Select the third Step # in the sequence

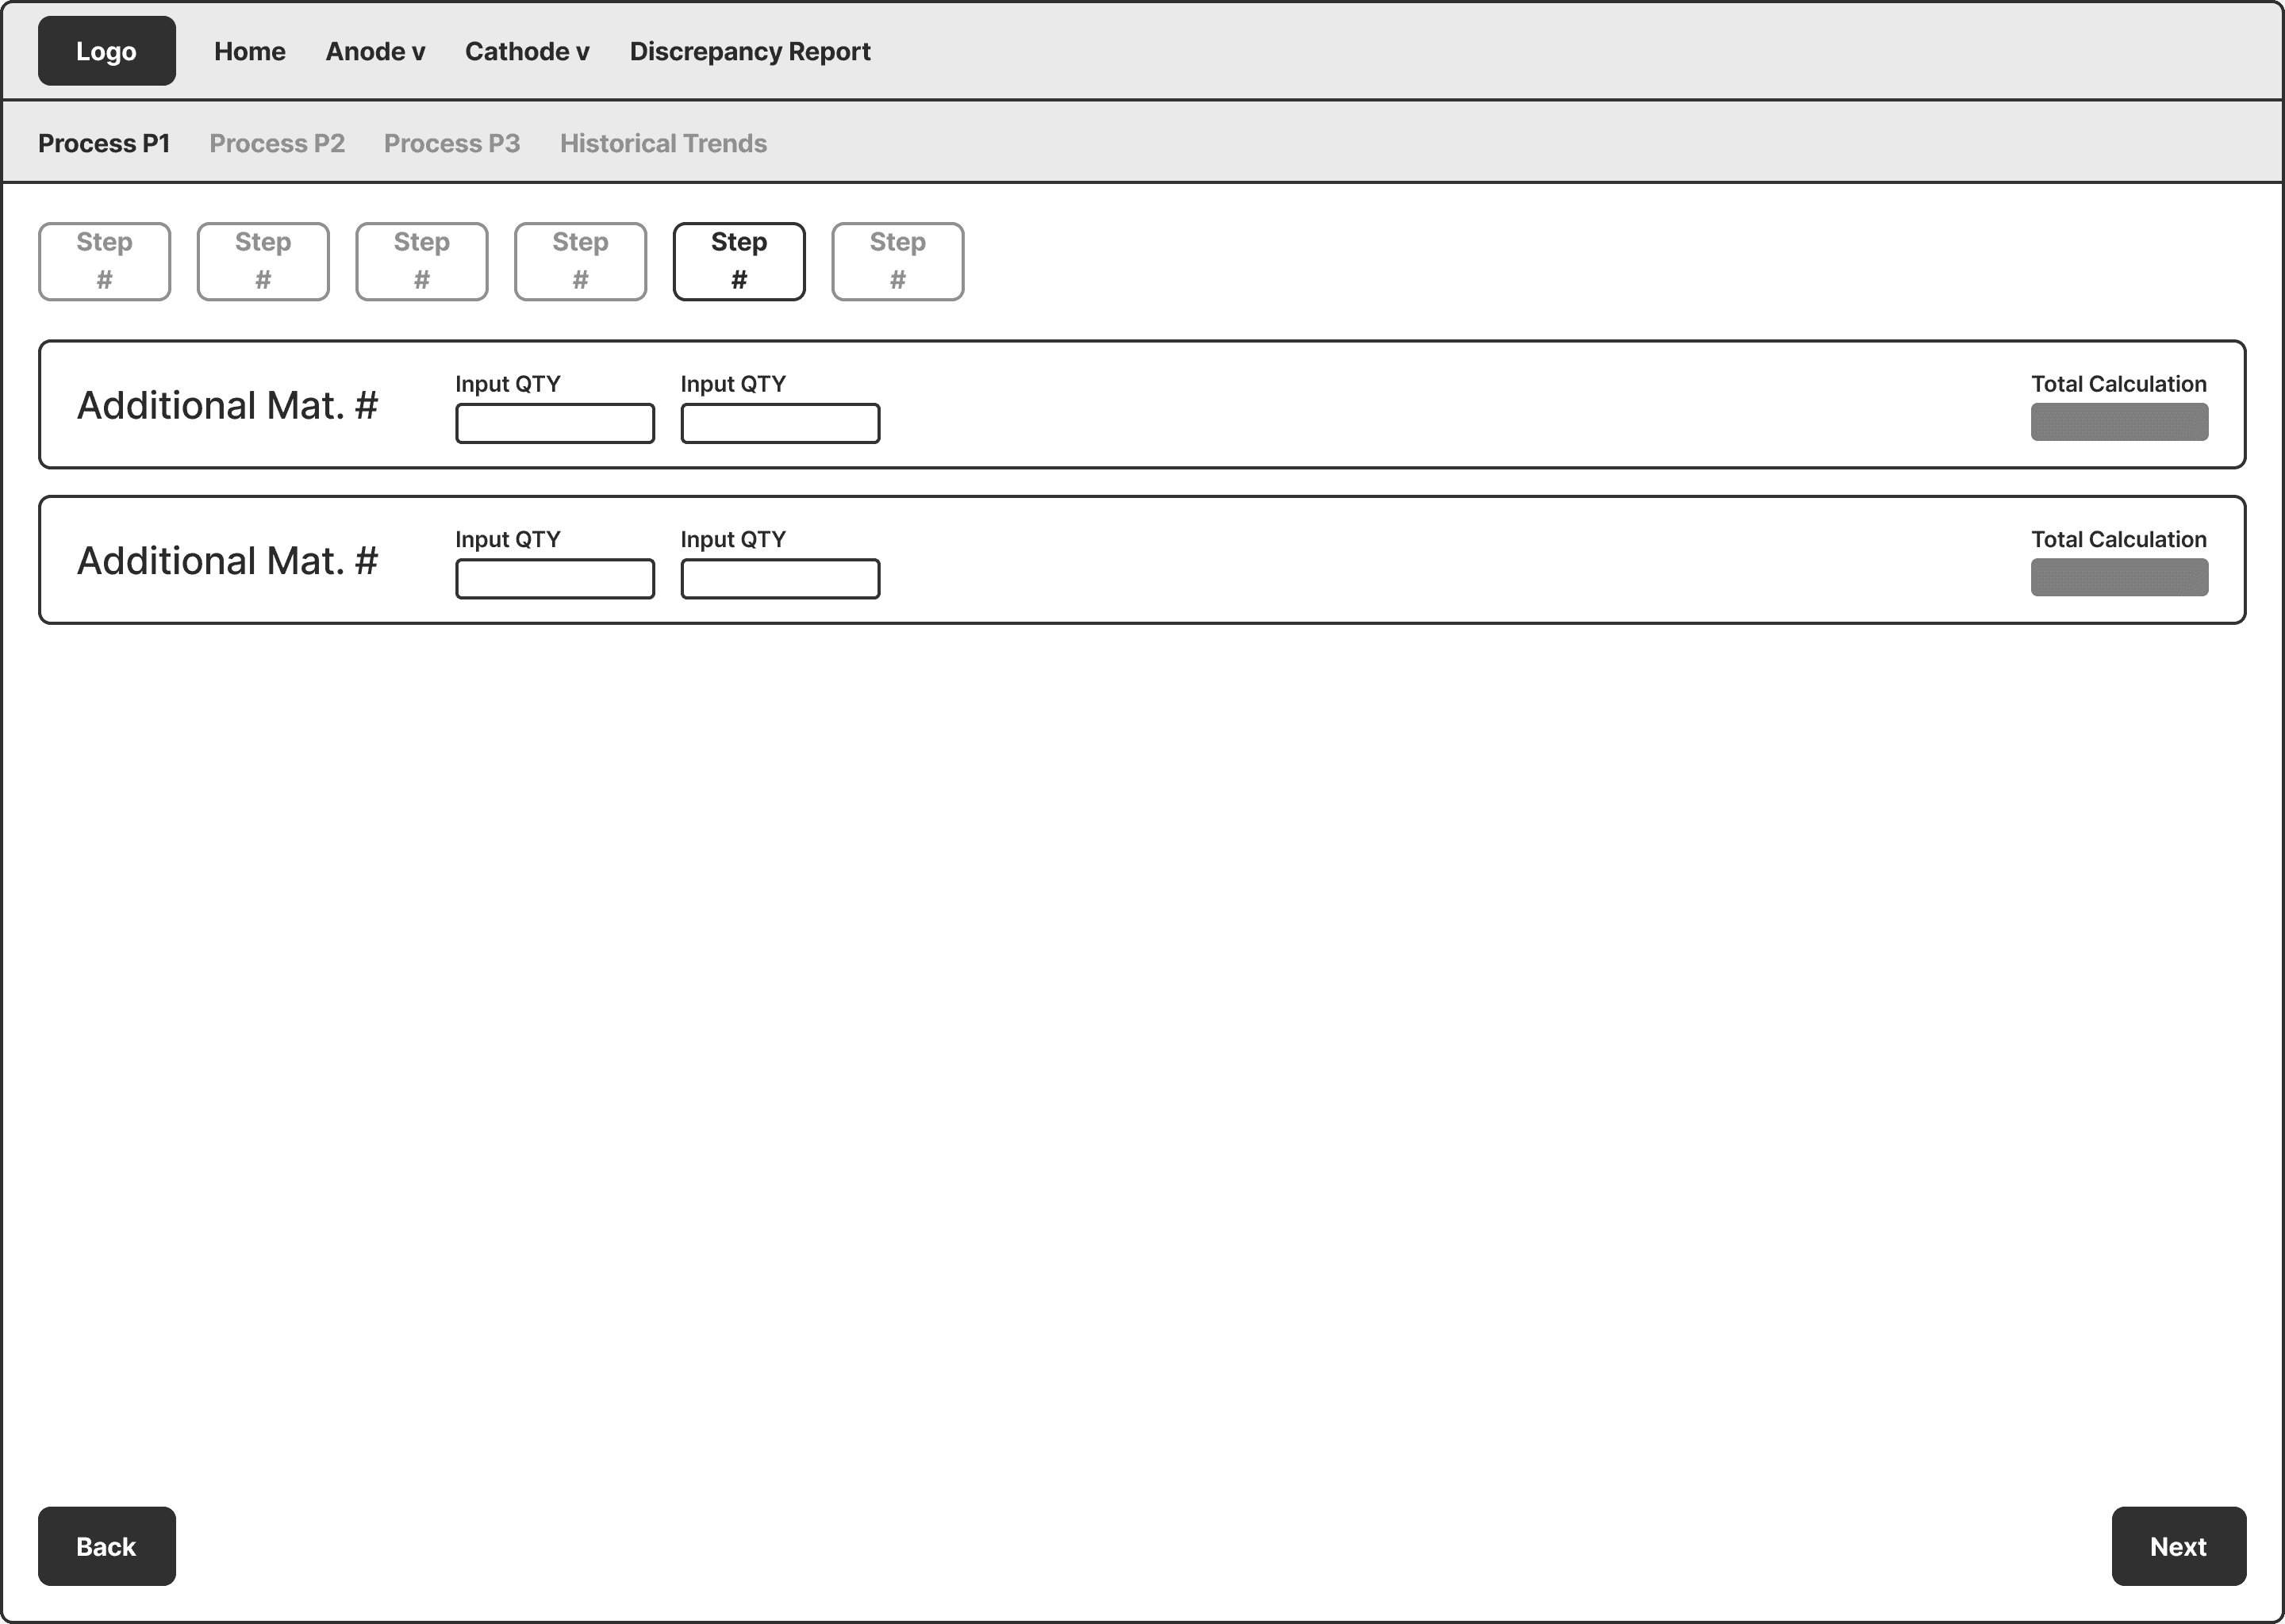[x=421, y=261]
